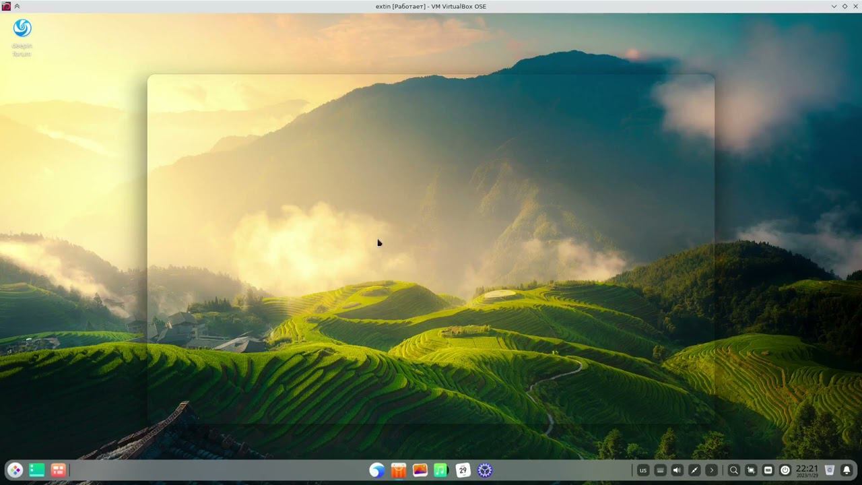Minimize the VirtualBox window

point(834,6)
